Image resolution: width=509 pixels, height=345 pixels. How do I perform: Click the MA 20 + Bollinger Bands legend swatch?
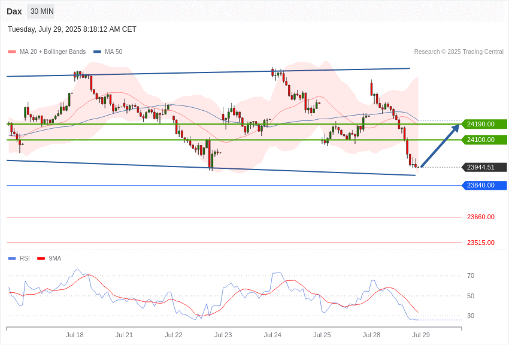(12, 52)
